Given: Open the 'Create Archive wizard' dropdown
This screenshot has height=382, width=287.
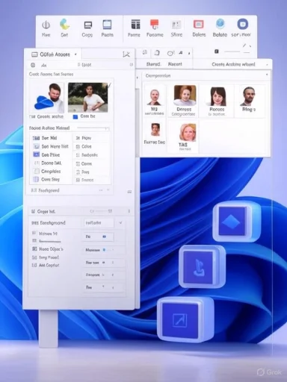Looking at the screenshot, I should 267,65.
